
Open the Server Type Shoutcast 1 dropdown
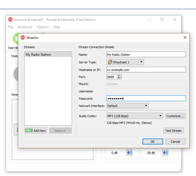point(125,62)
